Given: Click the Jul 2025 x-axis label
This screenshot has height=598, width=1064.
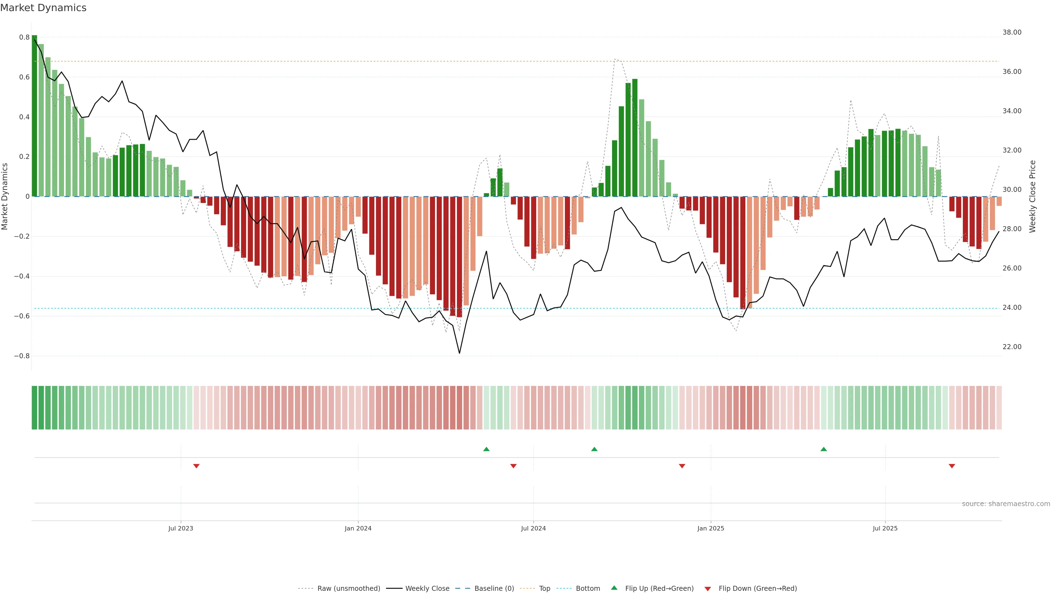Looking at the screenshot, I should click(885, 528).
